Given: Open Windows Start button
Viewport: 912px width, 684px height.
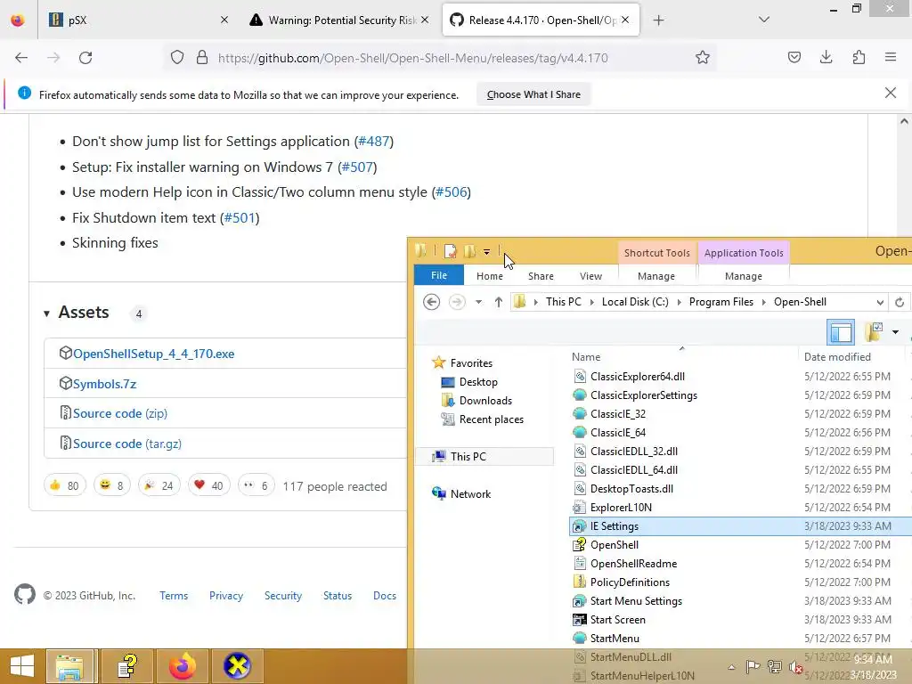Looking at the screenshot, I should pyautogui.click(x=21, y=666).
